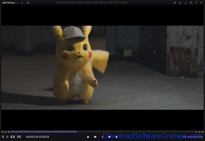Close the KMPlayer window
The image size is (205, 141).
pos(201,3)
